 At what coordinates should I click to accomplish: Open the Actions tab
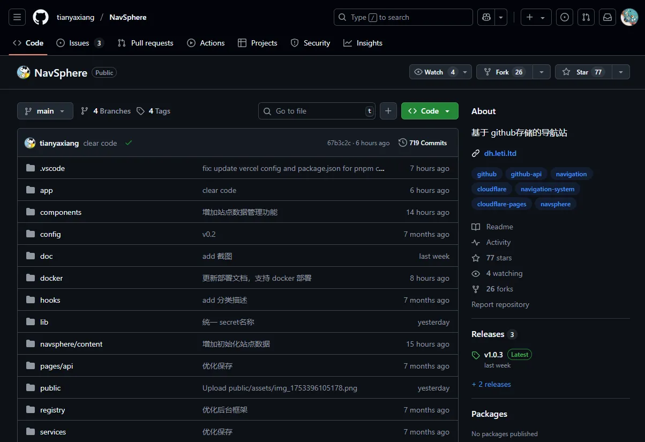coord(206,43)
